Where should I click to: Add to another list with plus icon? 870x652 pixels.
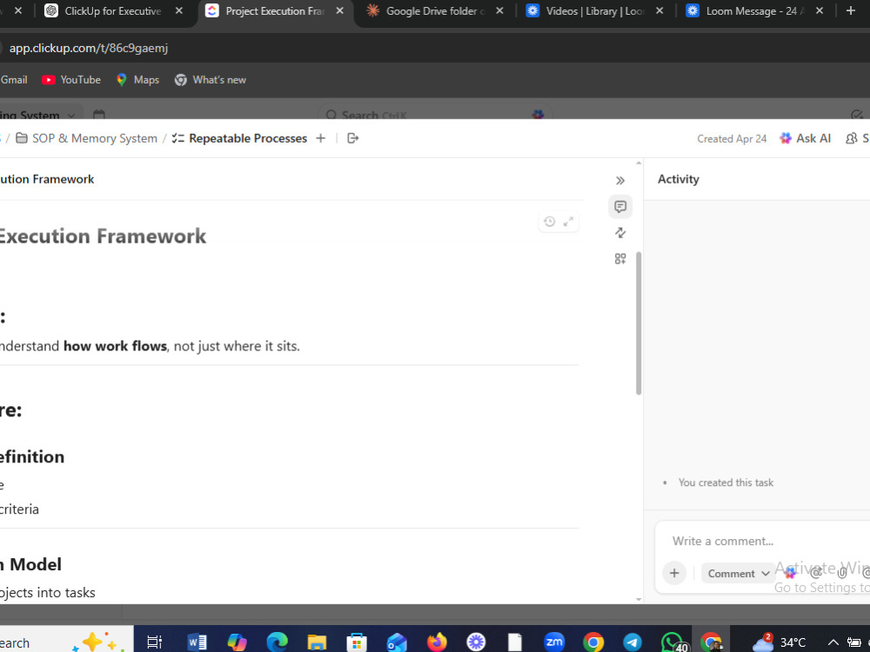[321, 138]
